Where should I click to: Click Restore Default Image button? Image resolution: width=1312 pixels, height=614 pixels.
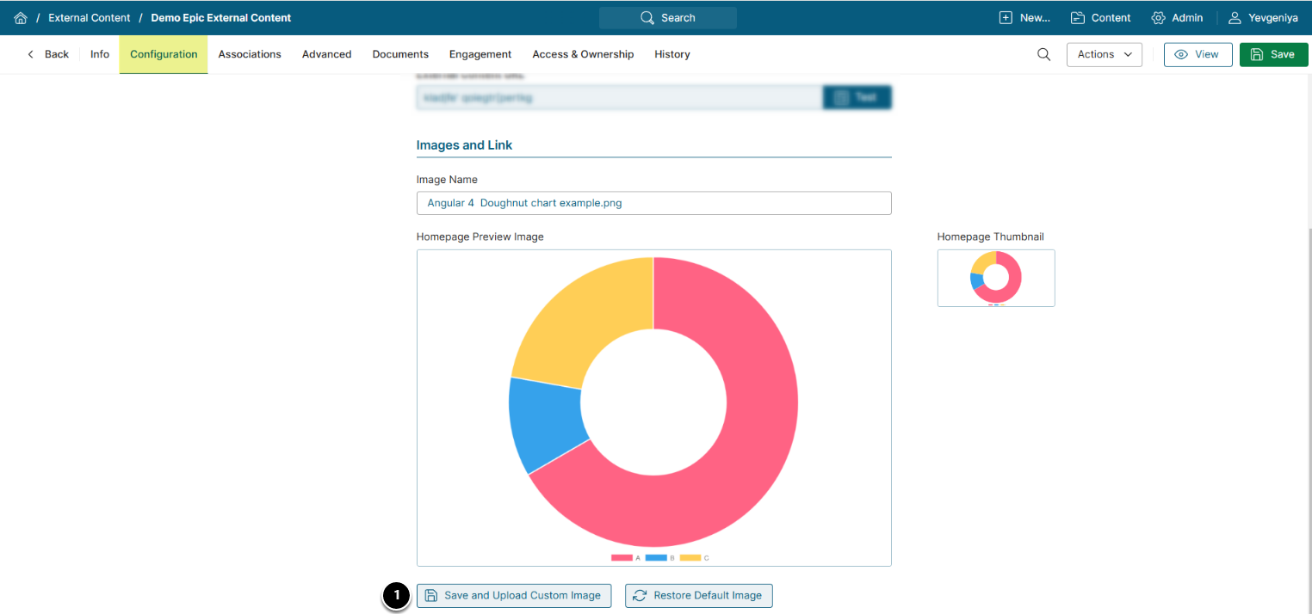pyautogui.click(x=698, y=595)
